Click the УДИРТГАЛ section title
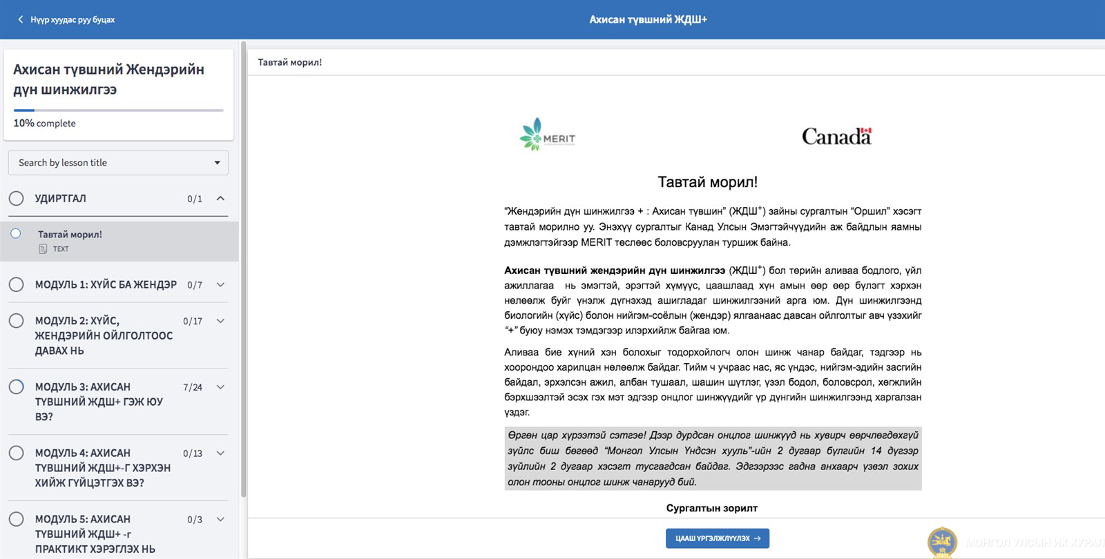This screenshot has width=1105, height=559. click(61, 199)
